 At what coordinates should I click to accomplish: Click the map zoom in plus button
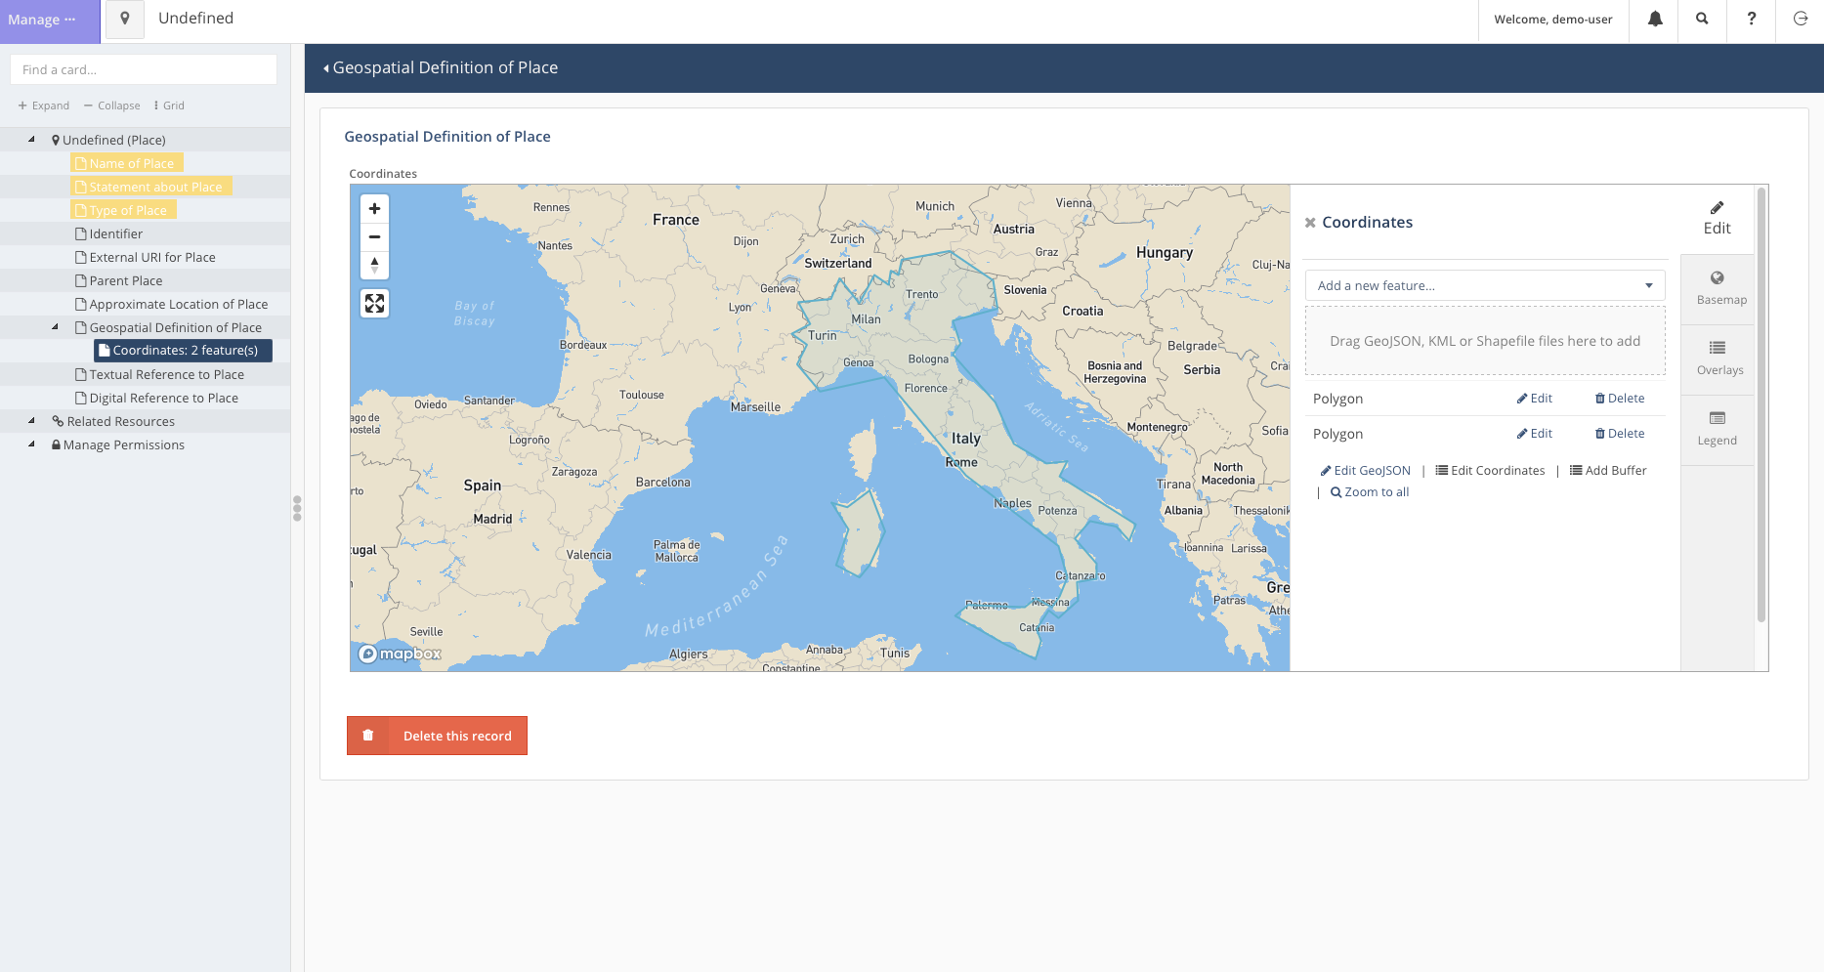[374, 209]
